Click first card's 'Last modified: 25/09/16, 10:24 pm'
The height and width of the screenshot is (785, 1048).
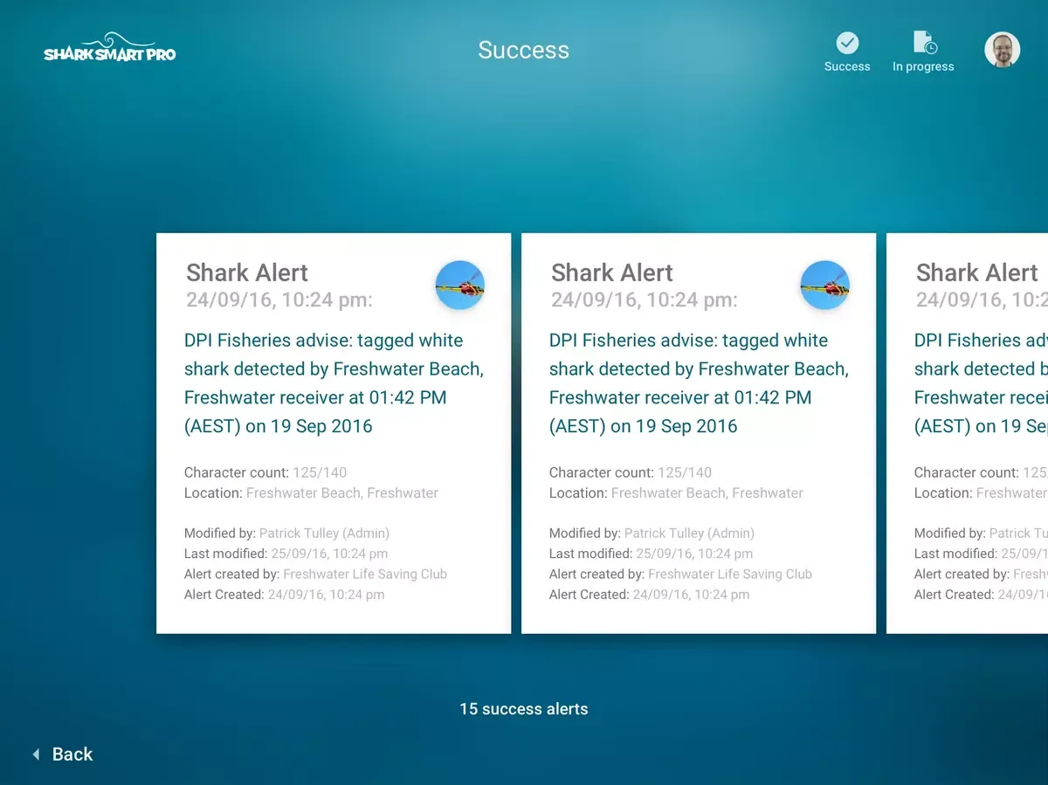pyautogui.click(x=286, y=554)
